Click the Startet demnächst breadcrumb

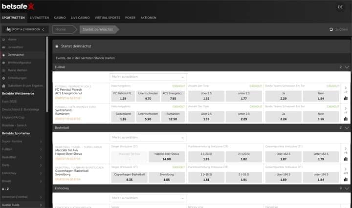[99, 29]
